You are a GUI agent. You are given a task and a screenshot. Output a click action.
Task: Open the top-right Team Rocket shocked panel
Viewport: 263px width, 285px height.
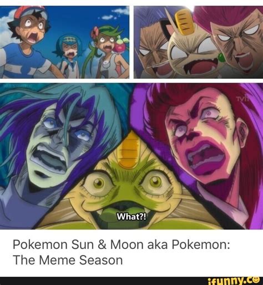pos(198,42)
